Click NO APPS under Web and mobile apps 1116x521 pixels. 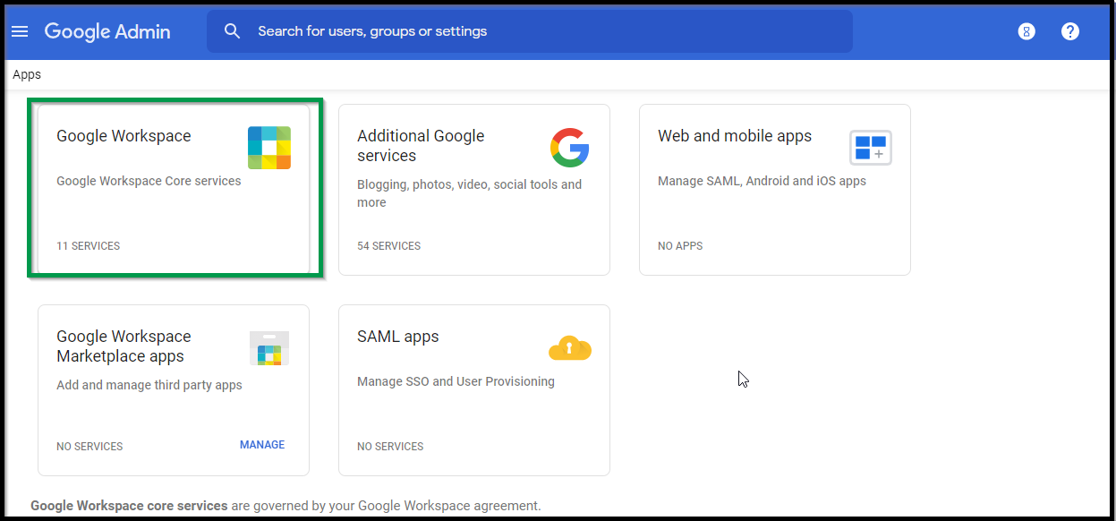pos(680,246)
